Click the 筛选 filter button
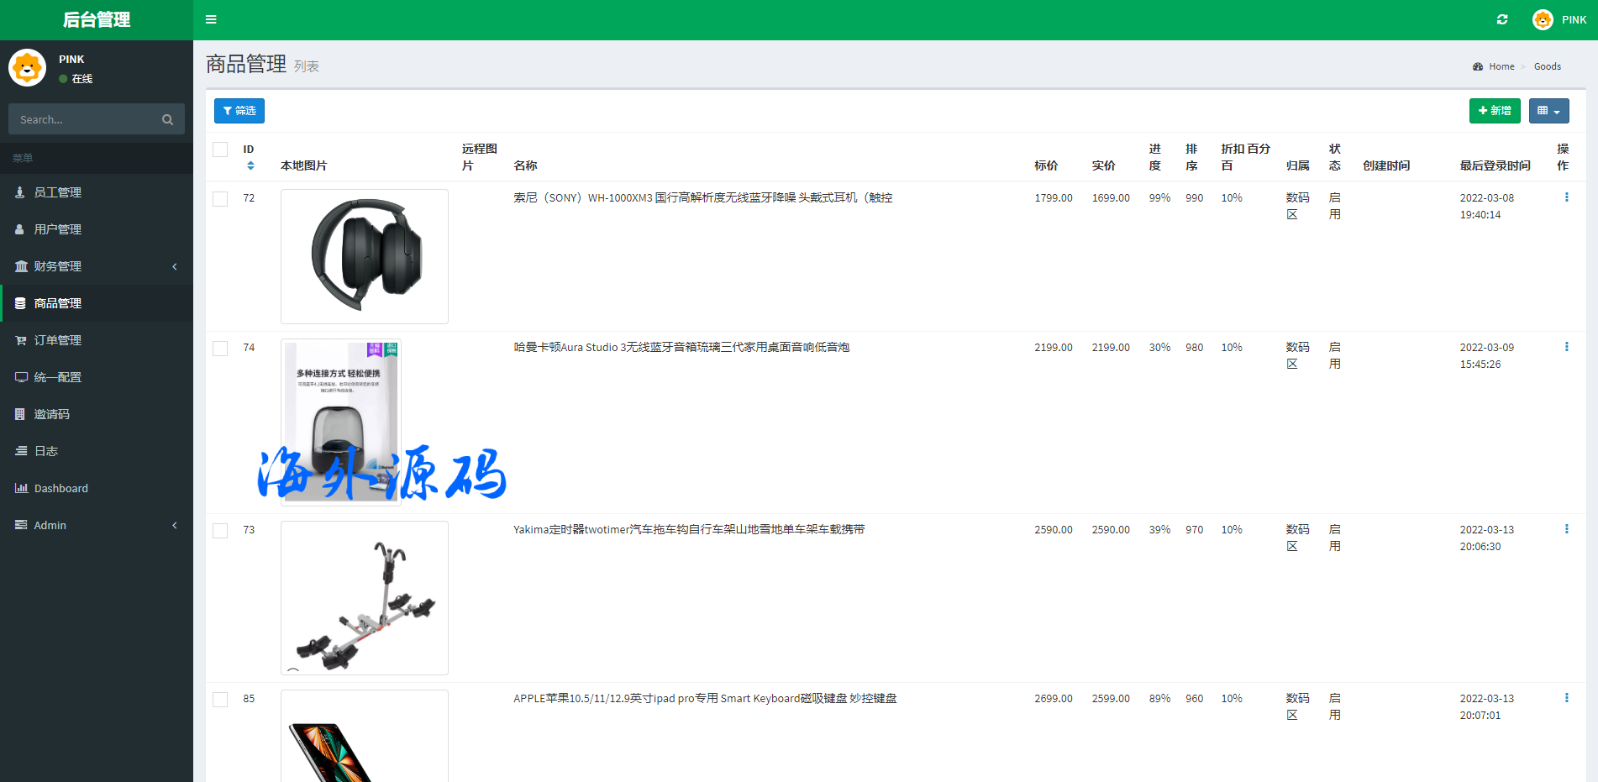This screenshot has height=782, width=1598. (x=239, y=111)
